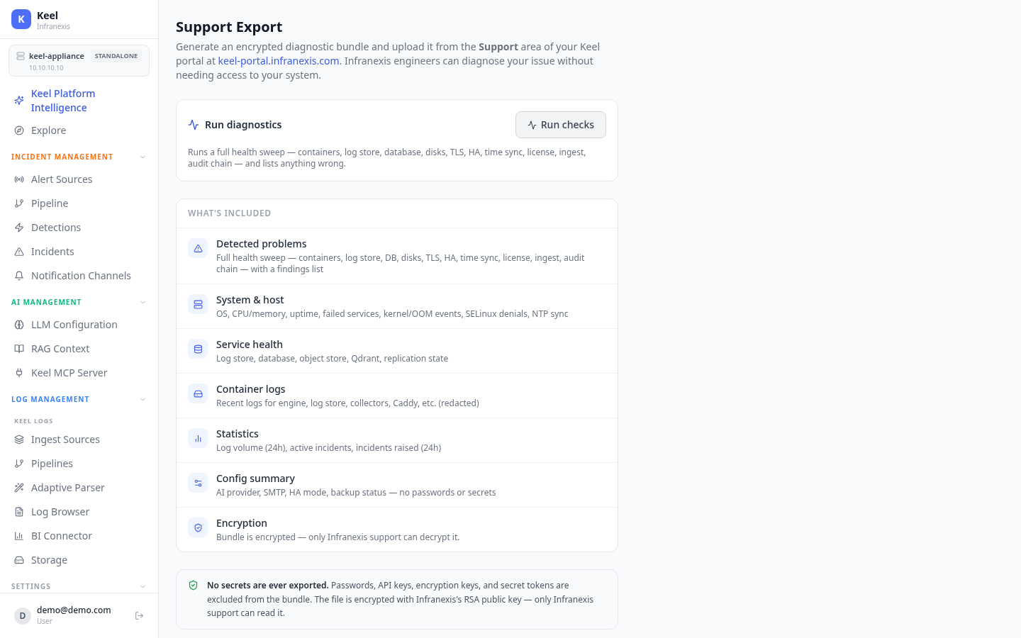Screen dimensions: 1021x638
Task: Click the Keel logo icon
Action: [21, 19]
